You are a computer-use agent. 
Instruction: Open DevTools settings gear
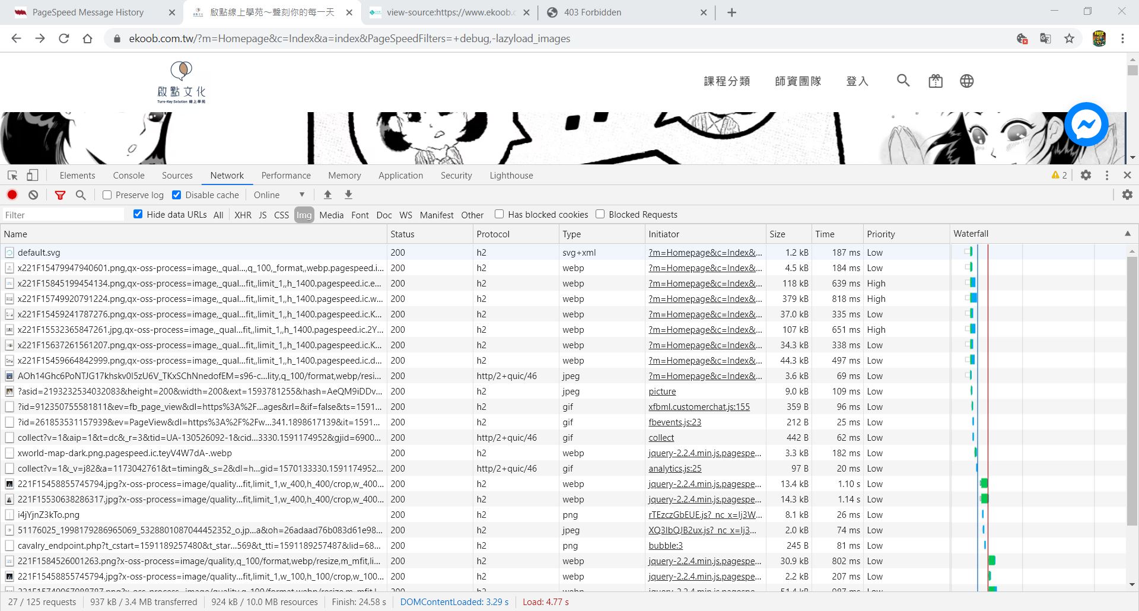click(1086, 175)
